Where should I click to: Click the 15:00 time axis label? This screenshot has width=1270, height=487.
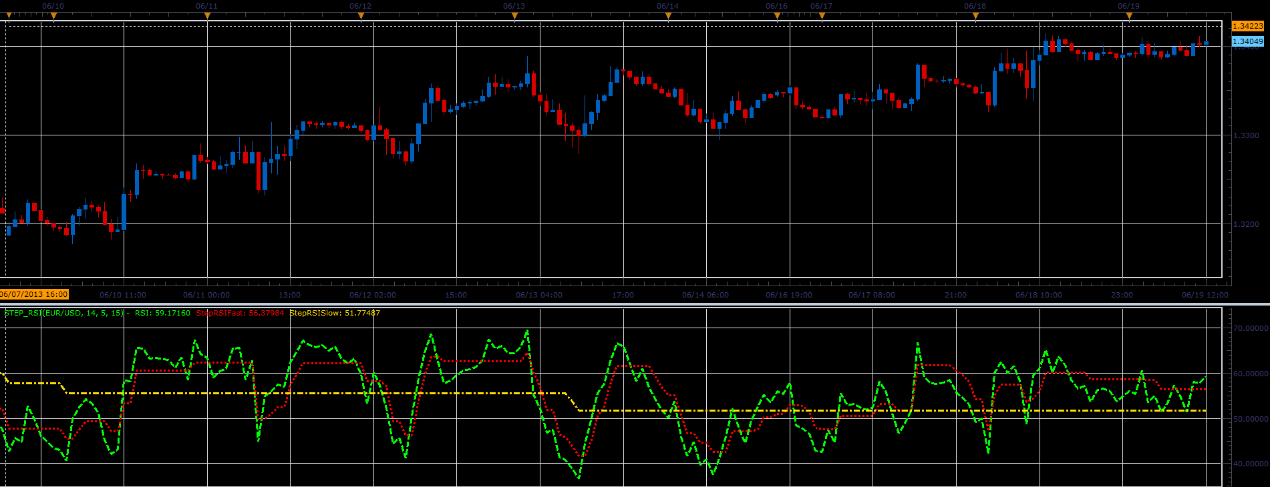(x=456, y=295)
